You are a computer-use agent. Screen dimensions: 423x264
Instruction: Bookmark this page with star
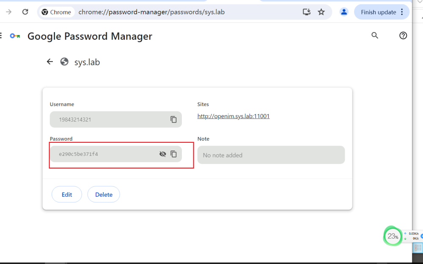pyautogui.click(x=321, y=12)
